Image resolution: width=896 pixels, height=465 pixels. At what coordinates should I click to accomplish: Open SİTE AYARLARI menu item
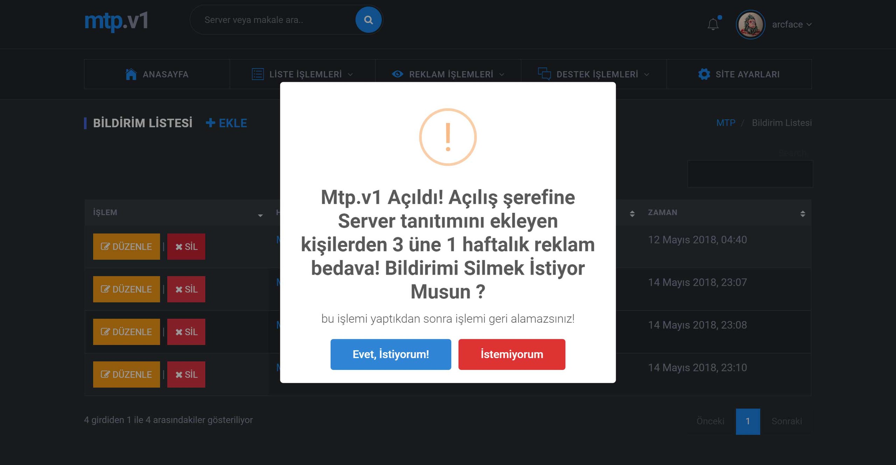point(739,74)
